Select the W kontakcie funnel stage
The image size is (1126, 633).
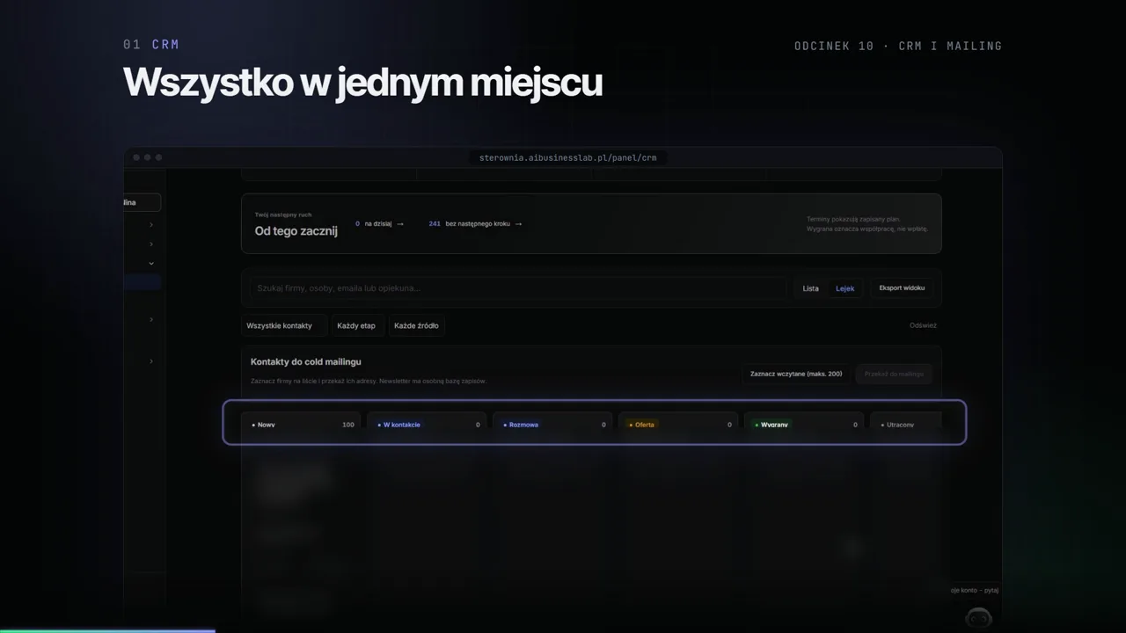[427, 423]
